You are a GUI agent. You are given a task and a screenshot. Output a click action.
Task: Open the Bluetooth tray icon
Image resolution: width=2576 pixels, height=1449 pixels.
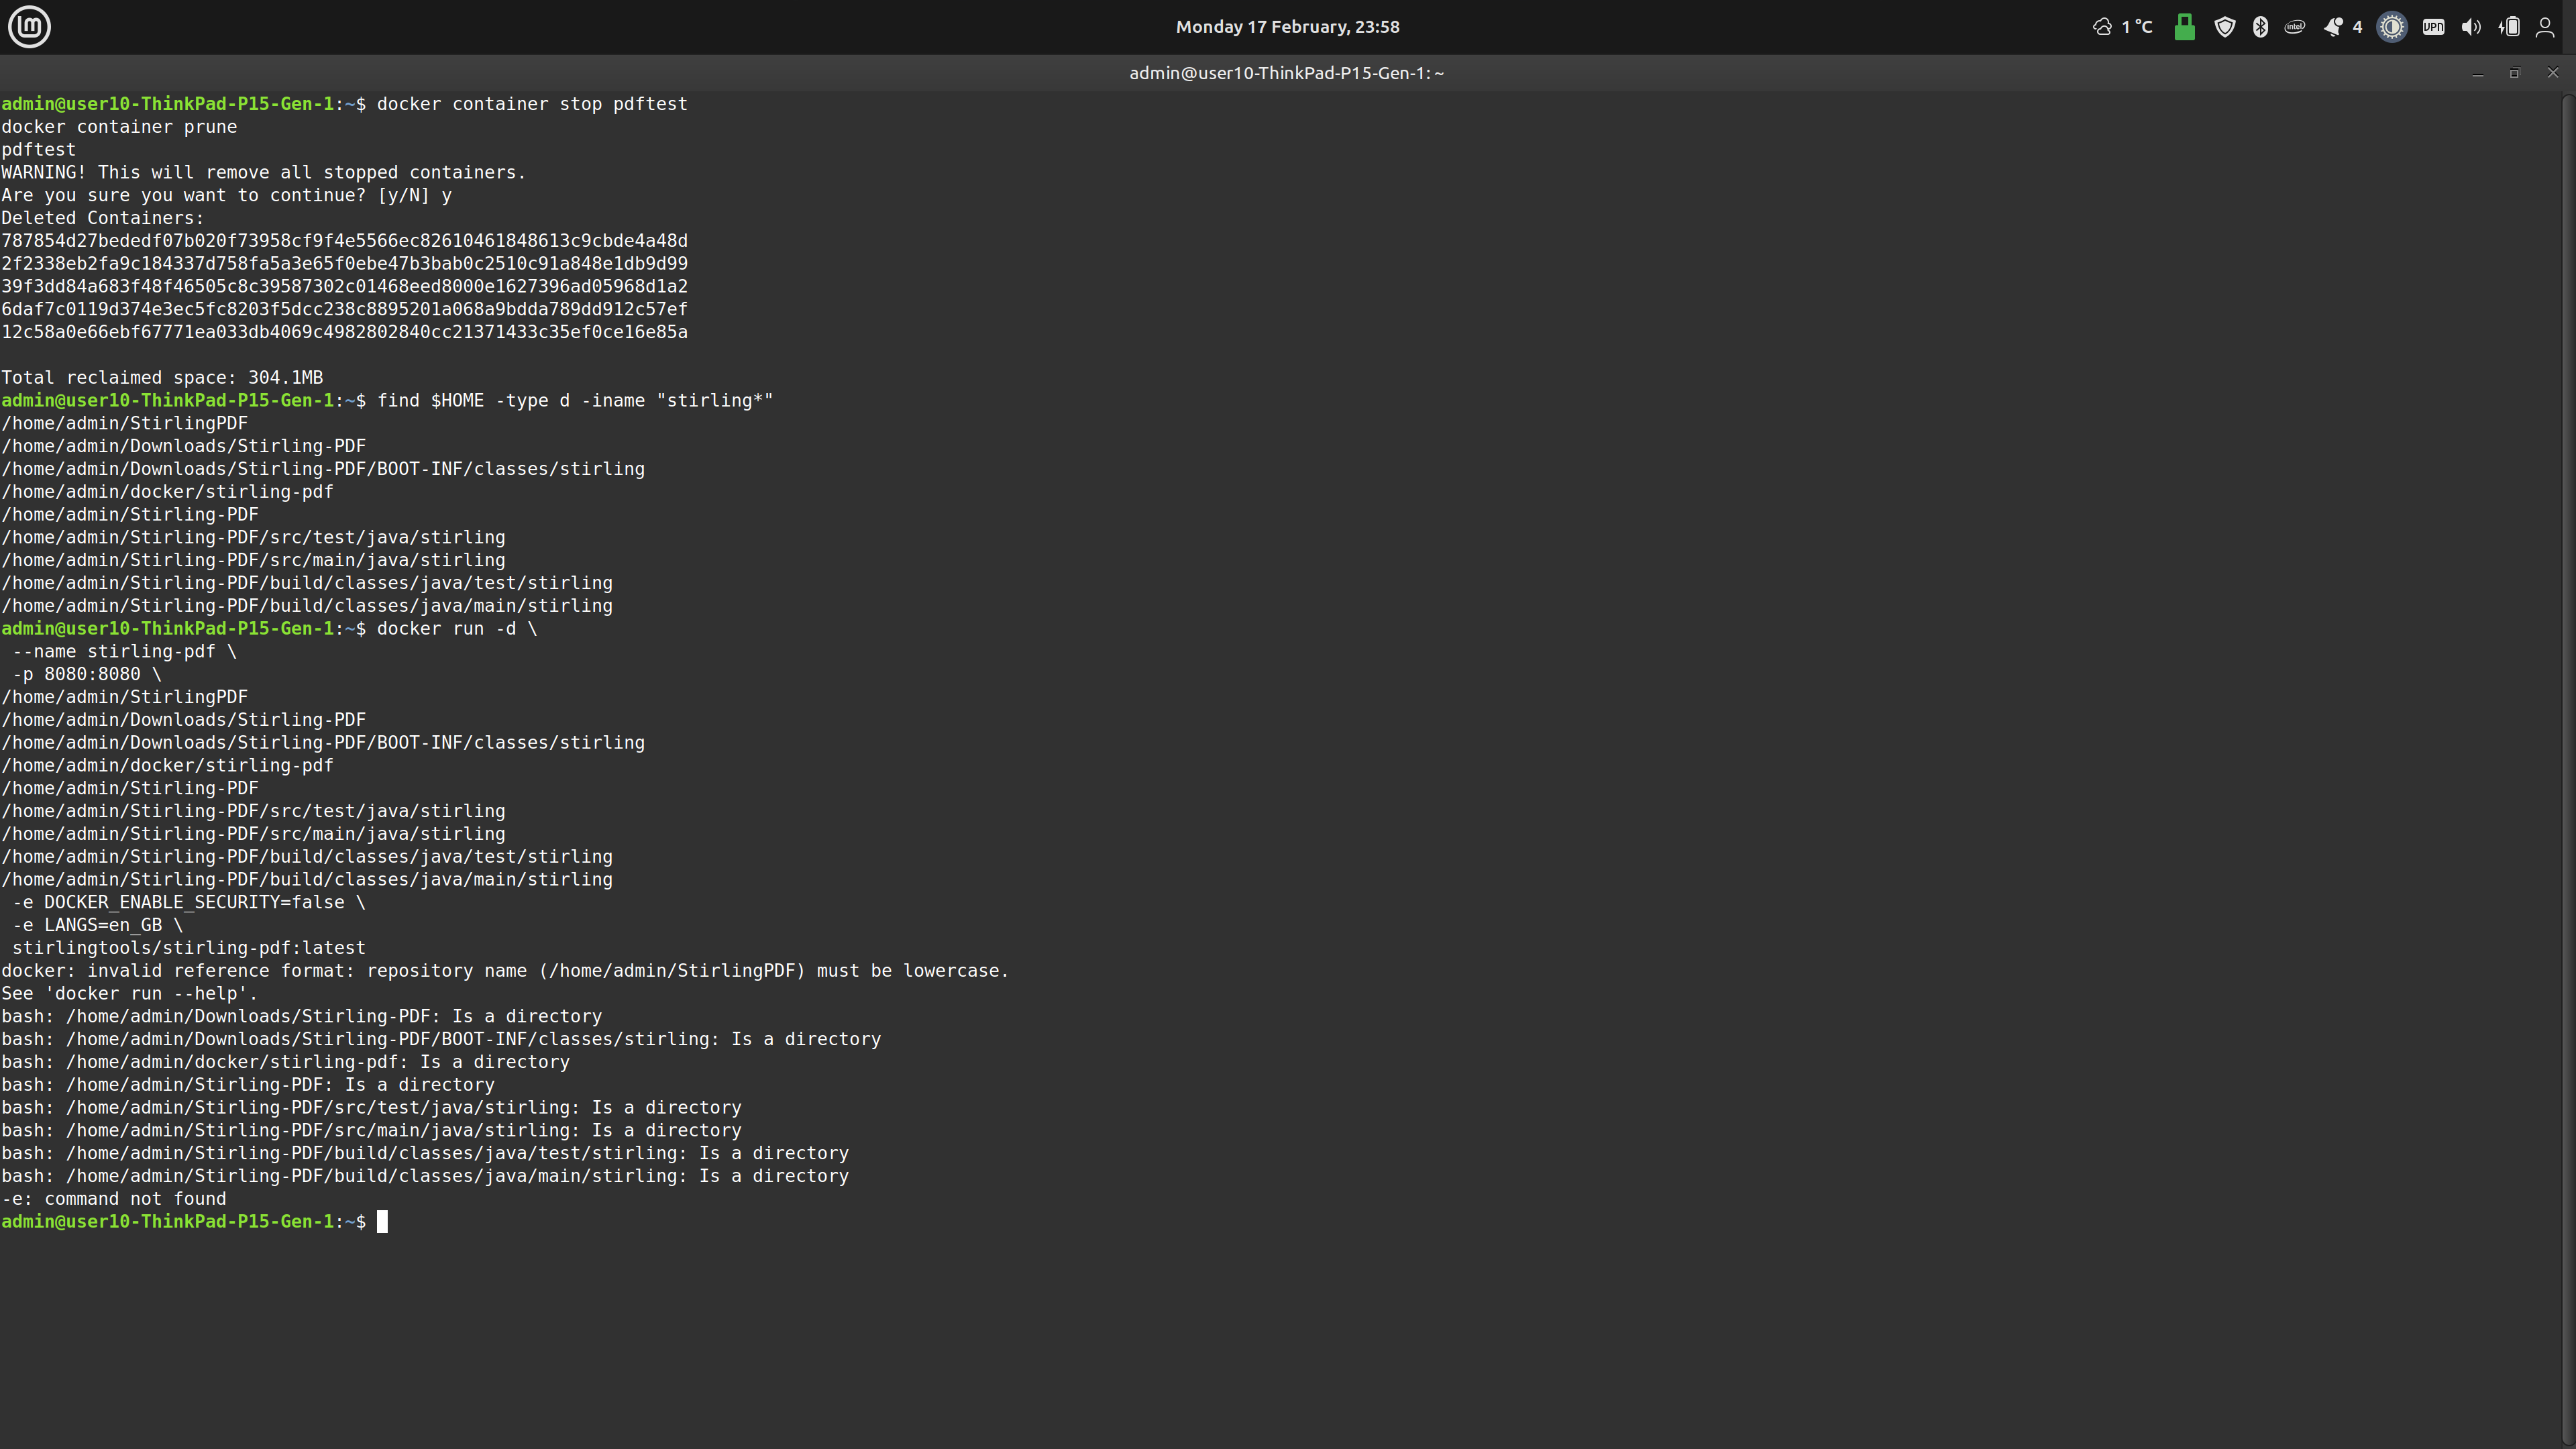point(2260,27)
